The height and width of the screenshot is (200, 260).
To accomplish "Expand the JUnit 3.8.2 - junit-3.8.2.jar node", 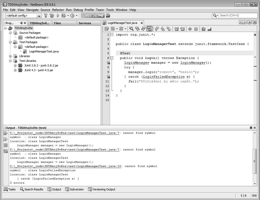I will 15,65.
